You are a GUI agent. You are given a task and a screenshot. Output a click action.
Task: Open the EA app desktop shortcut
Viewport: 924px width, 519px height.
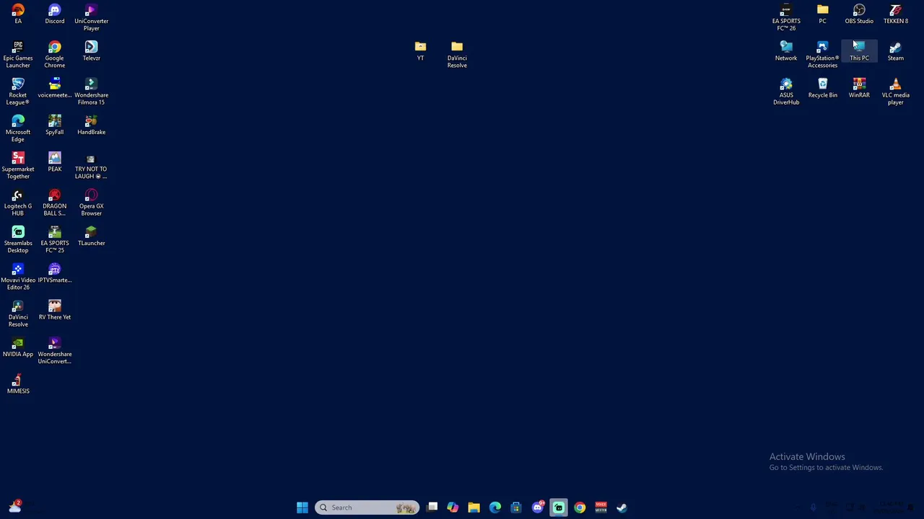point(18,14)
